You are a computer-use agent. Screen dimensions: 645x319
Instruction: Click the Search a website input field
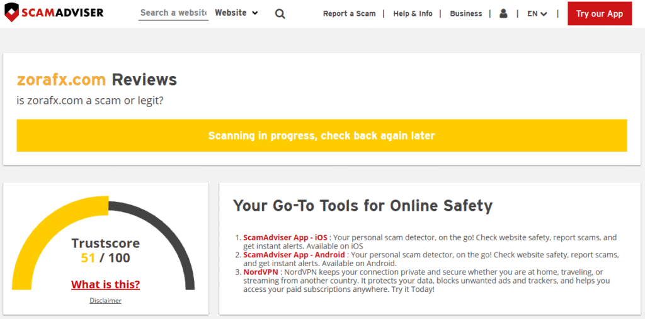pos(173,13)
